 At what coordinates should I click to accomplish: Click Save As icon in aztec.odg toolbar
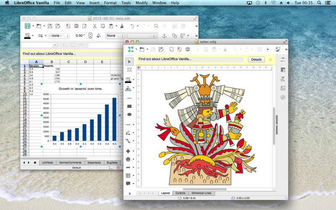tap(161, 50)
